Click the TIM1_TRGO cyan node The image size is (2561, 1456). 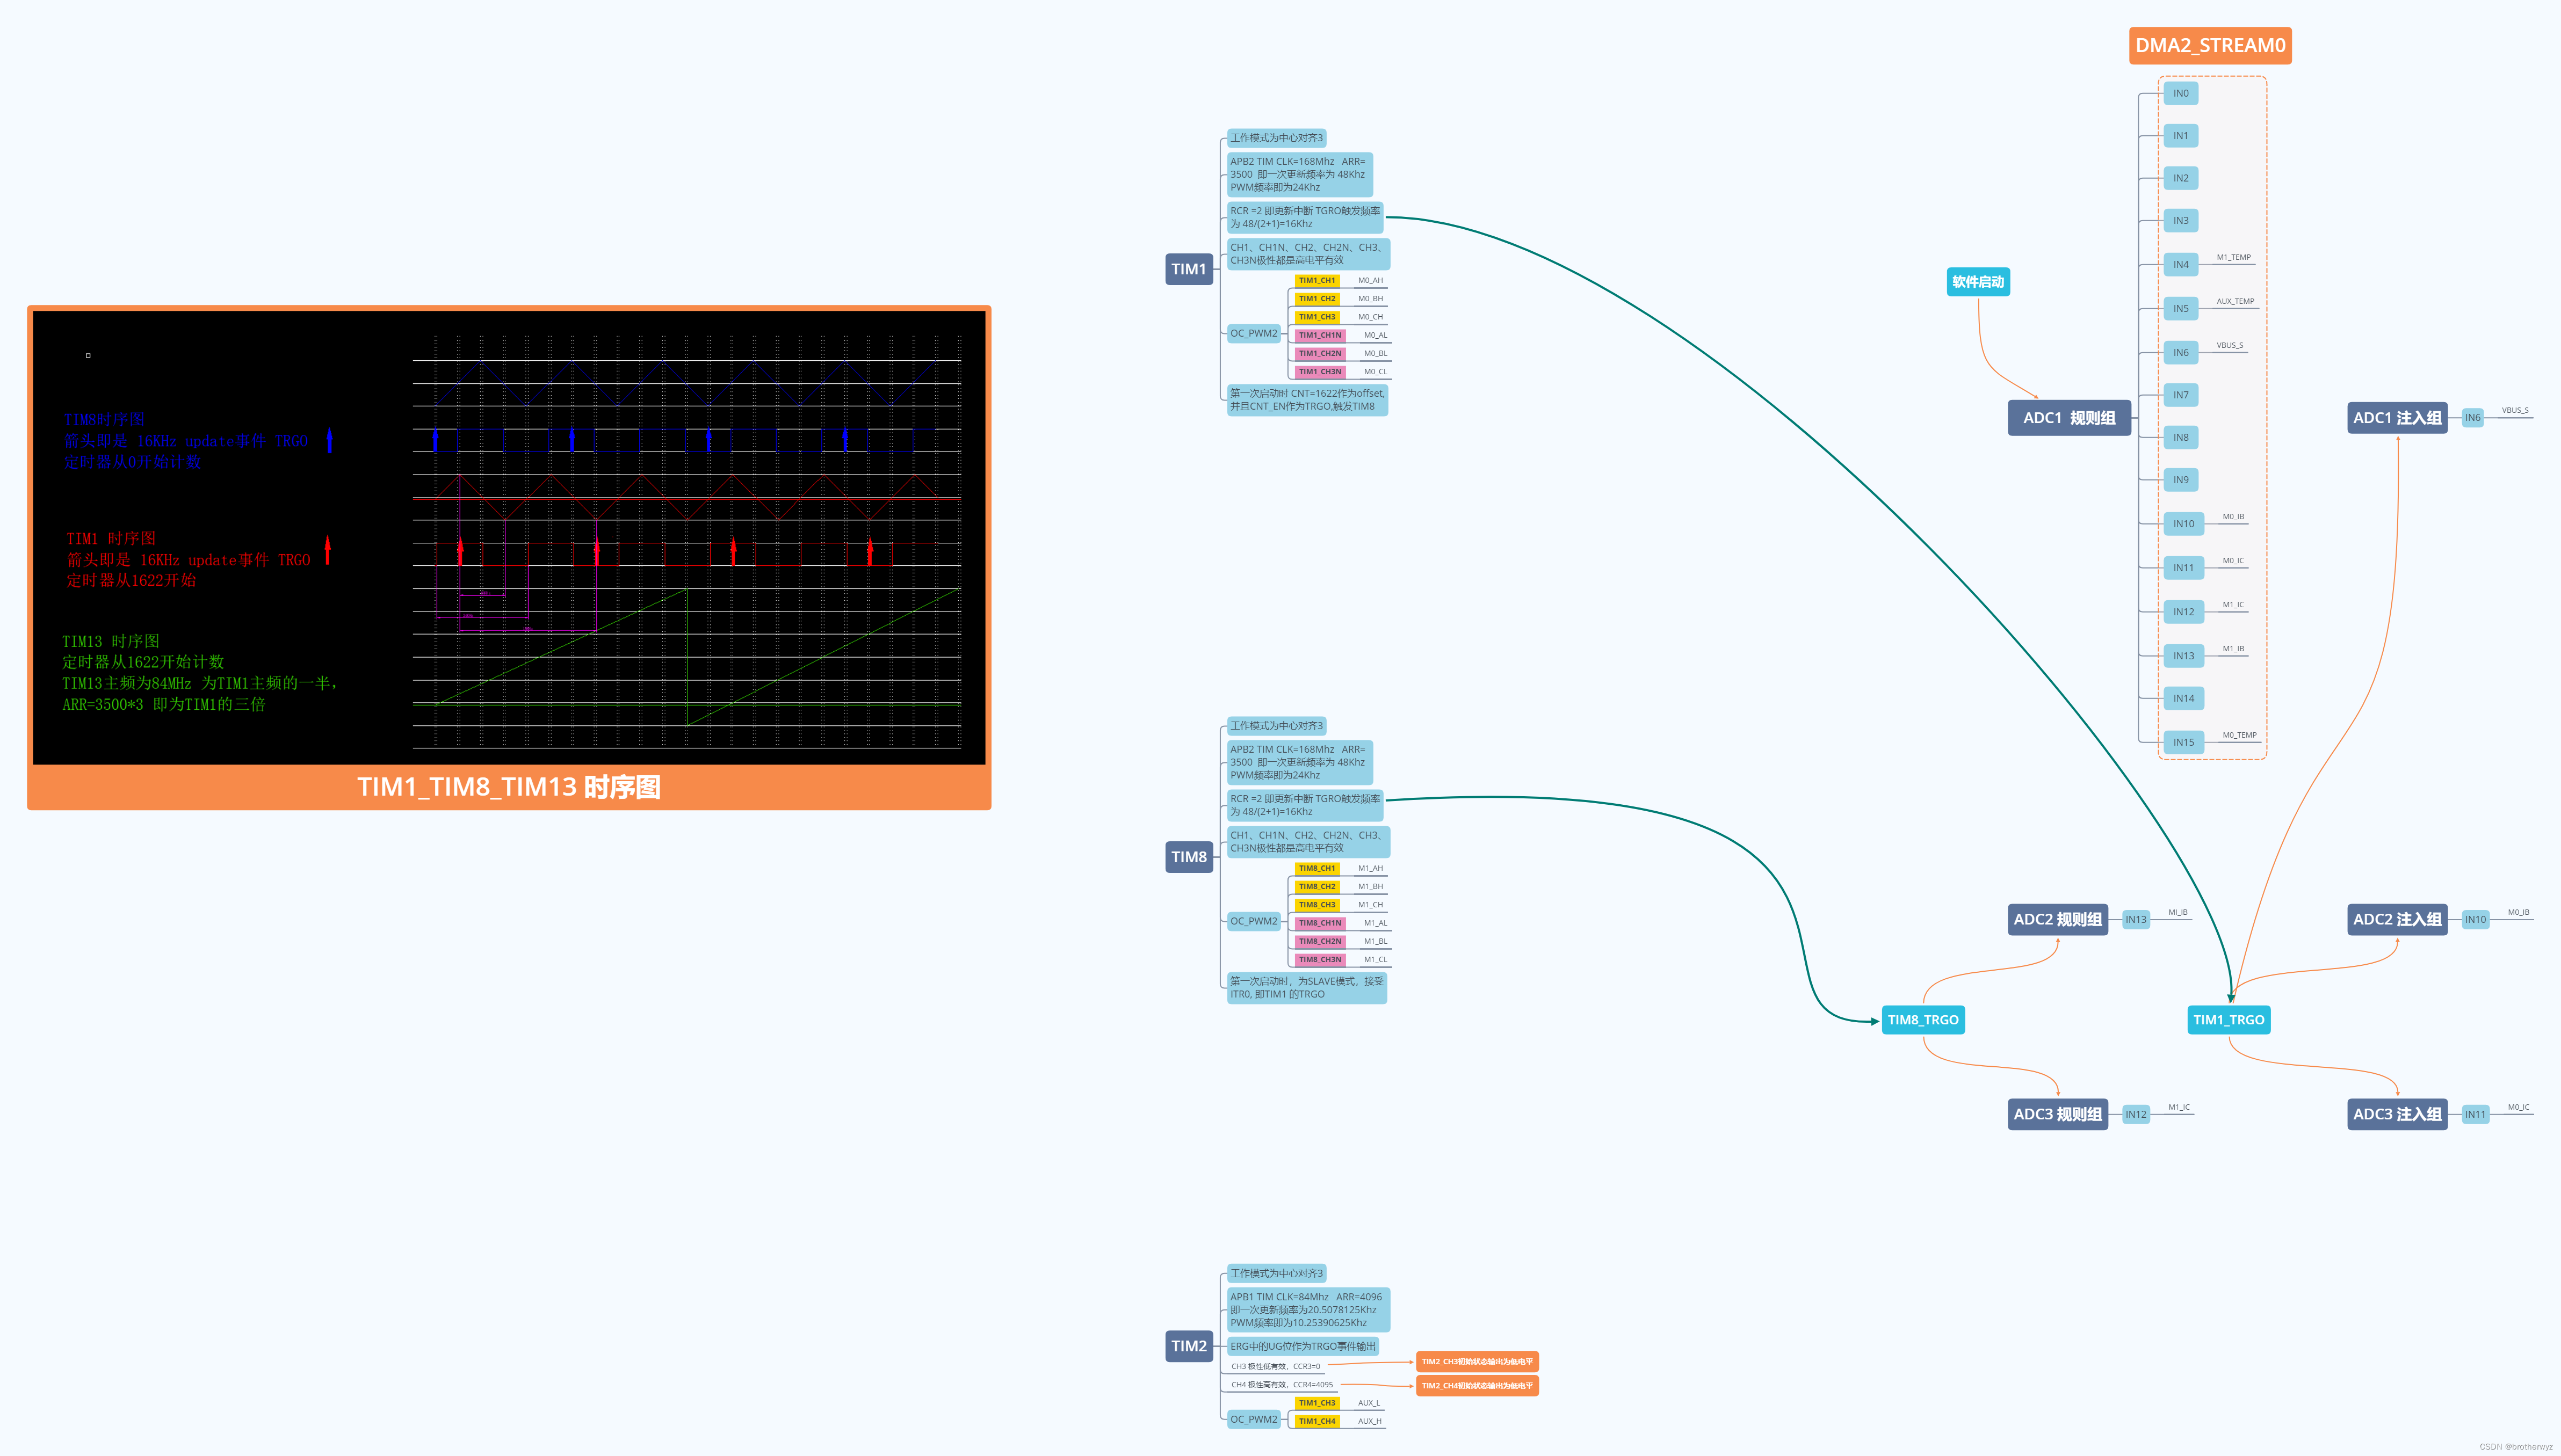point(2228,1020)
